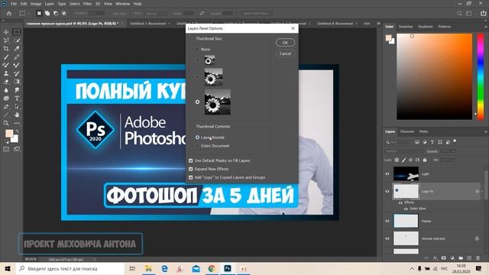Open the Layers panel flyout menu
The width and height of the screenshot is (489, 275).
tap(486, 131)
